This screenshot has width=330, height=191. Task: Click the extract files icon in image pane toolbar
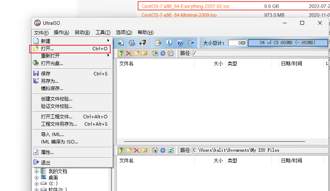[155, 53]
